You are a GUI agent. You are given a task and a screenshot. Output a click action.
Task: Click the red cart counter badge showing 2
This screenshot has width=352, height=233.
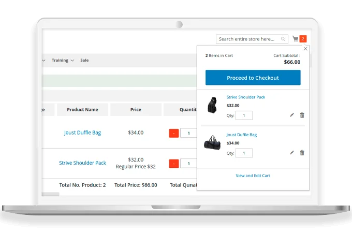click(303, 39)
